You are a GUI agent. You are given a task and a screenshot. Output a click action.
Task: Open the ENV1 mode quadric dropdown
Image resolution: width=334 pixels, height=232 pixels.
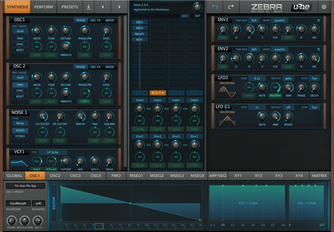point(280,20)
